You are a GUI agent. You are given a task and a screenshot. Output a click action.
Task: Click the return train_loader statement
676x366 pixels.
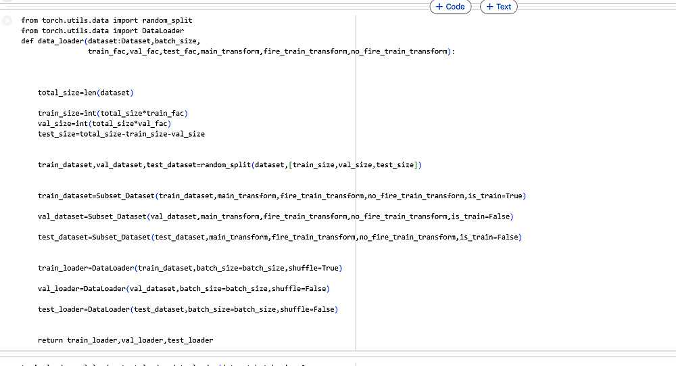pyautogui.click(x=126, y=340)
